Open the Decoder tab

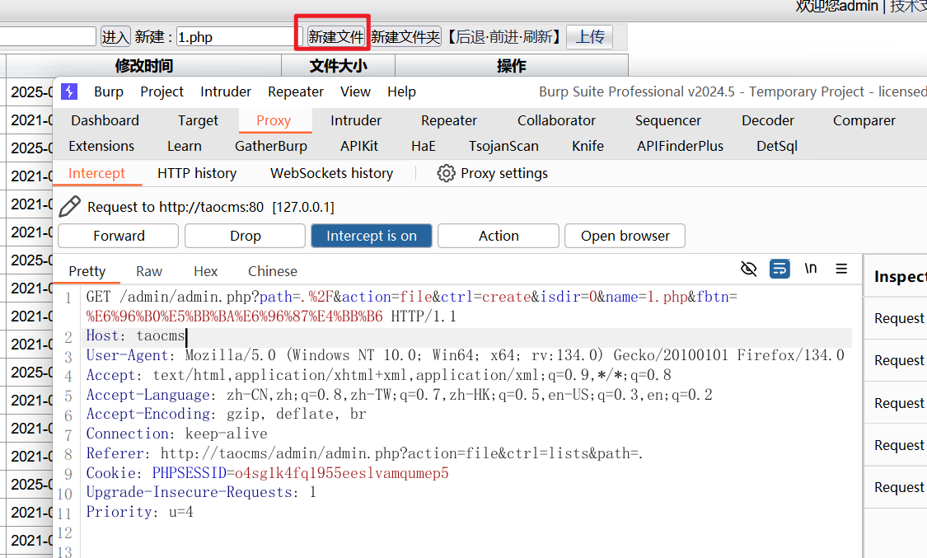tap(768, 120)
